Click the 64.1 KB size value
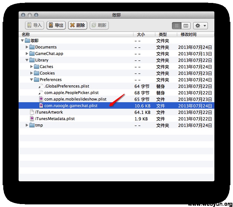The width and height of the screenshot is (233, 207). [143, 112]
